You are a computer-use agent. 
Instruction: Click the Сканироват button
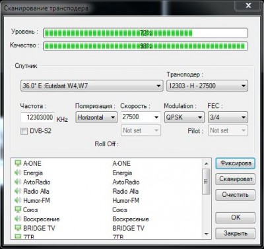(236, 179)
